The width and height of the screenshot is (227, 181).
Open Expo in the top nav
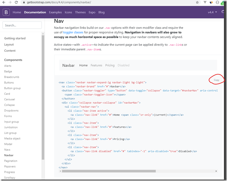coord(92,12)
